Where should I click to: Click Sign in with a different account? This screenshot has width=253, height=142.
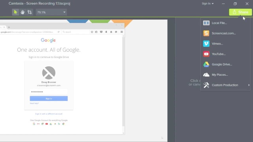click(x=49, y=114)
